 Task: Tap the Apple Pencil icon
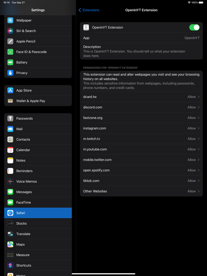point(10,41)
